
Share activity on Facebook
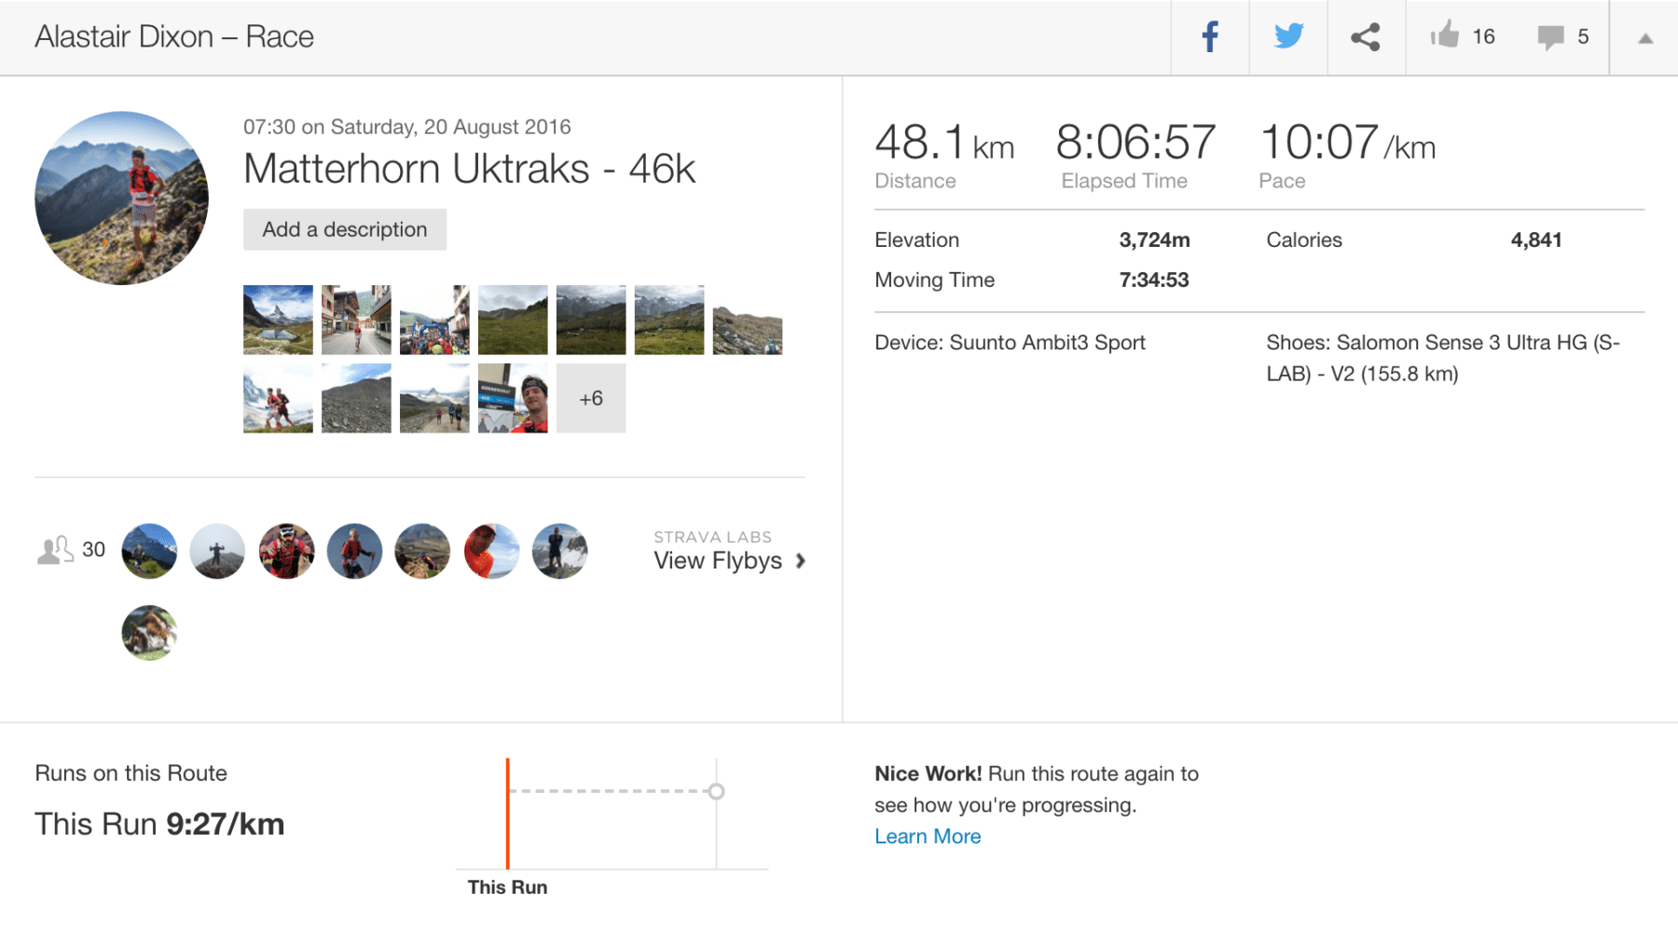[1210, 37]
